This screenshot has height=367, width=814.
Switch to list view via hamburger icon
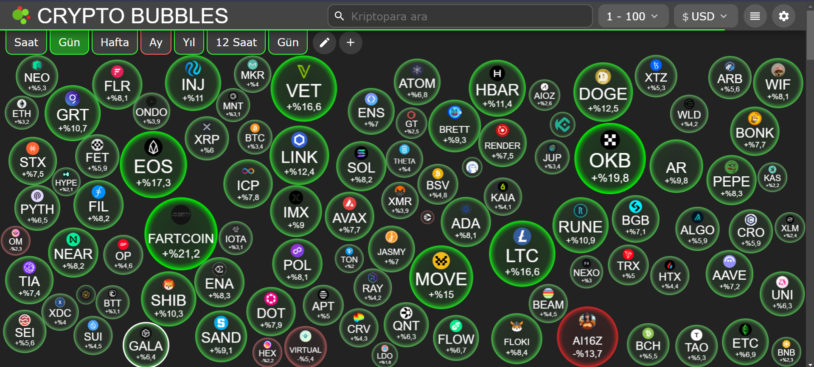click(x=755, y=16)
